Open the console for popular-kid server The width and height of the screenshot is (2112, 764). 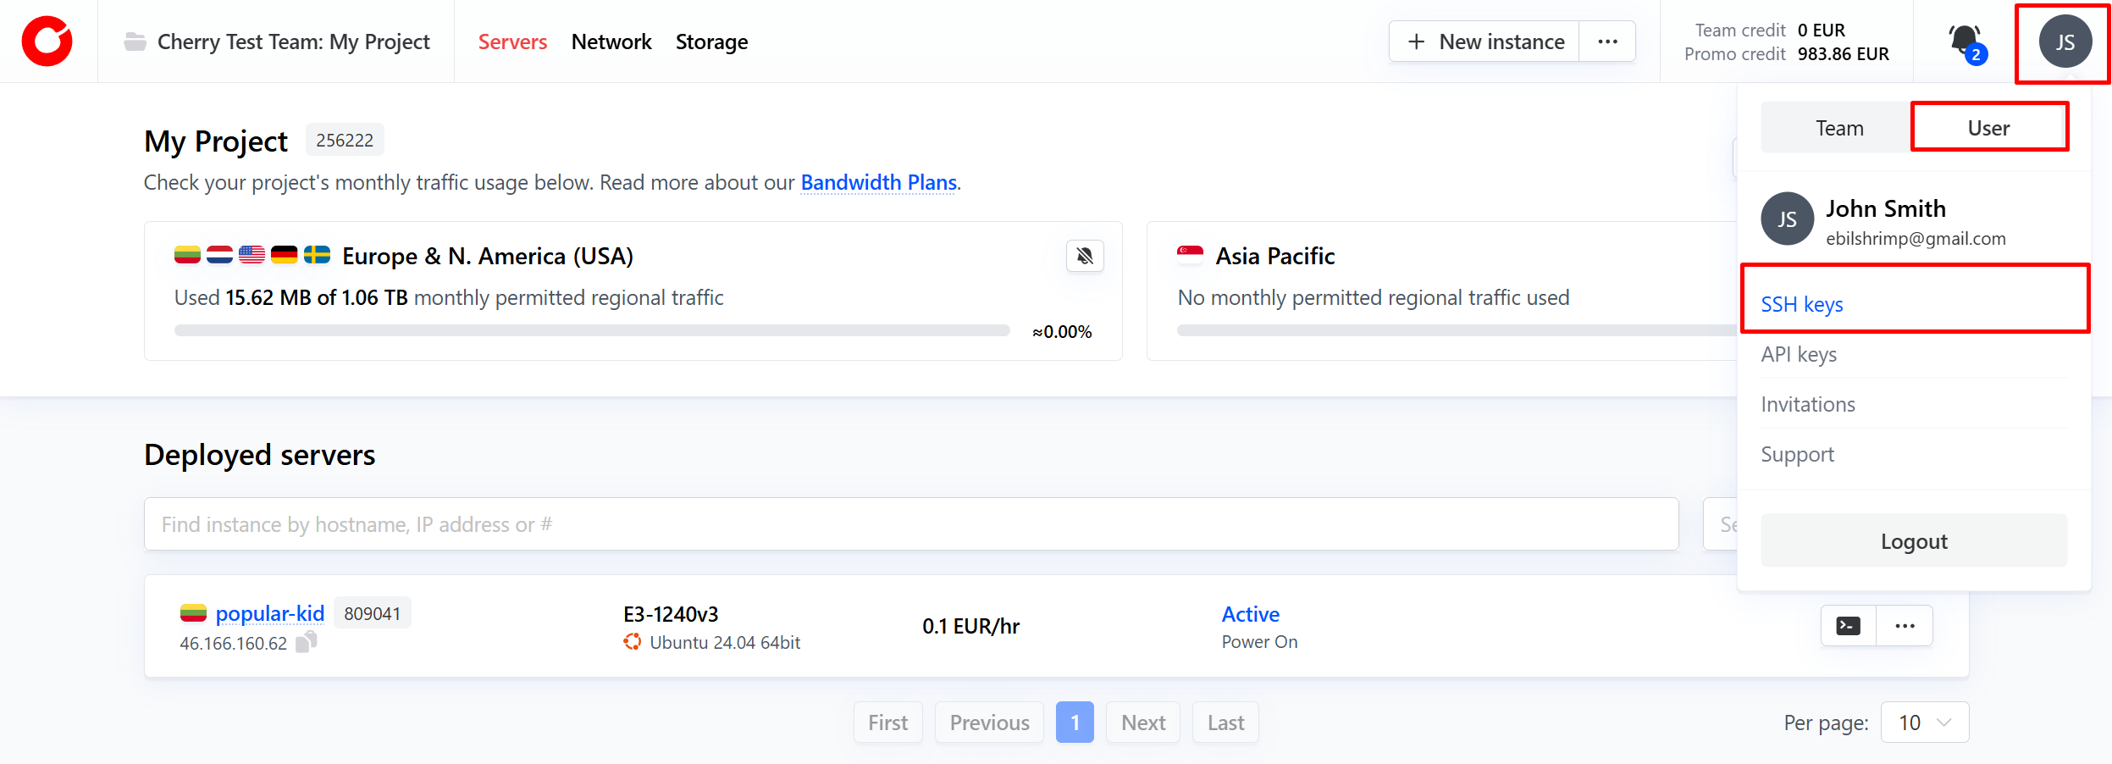[1848, 626]
